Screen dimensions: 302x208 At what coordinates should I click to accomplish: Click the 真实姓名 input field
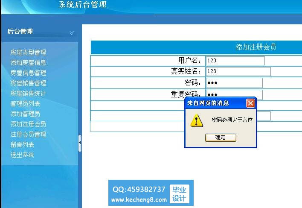pyautogui.click(x=238, y=71)
